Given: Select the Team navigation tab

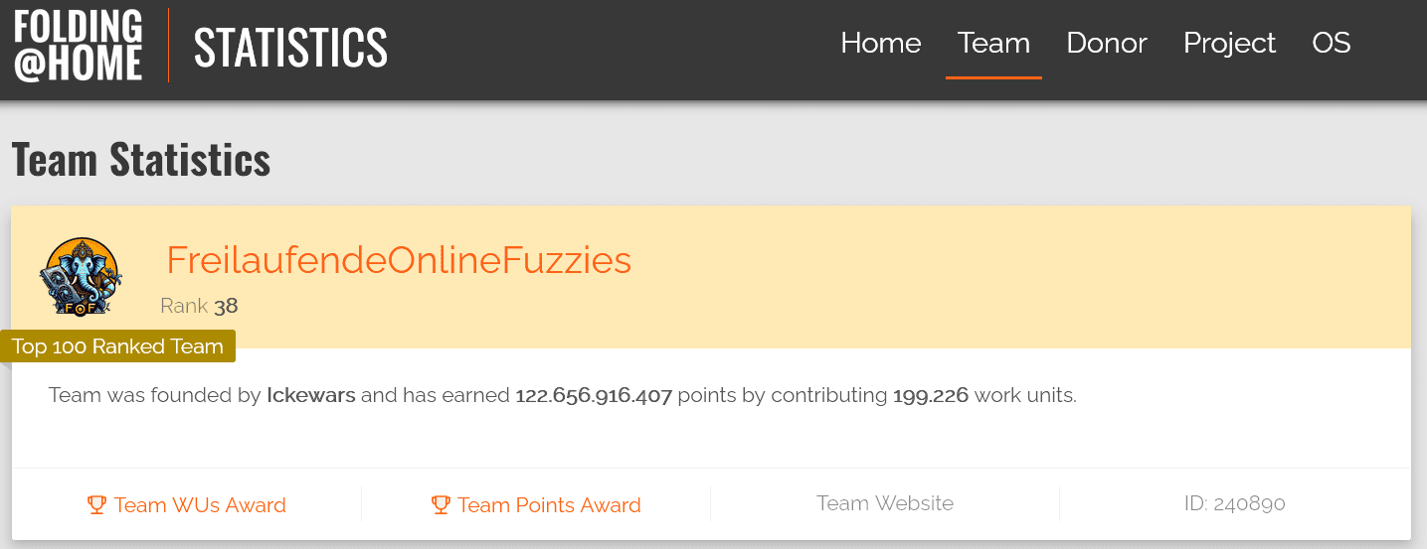Looking at the screenshot, I should tap(993, 44).
